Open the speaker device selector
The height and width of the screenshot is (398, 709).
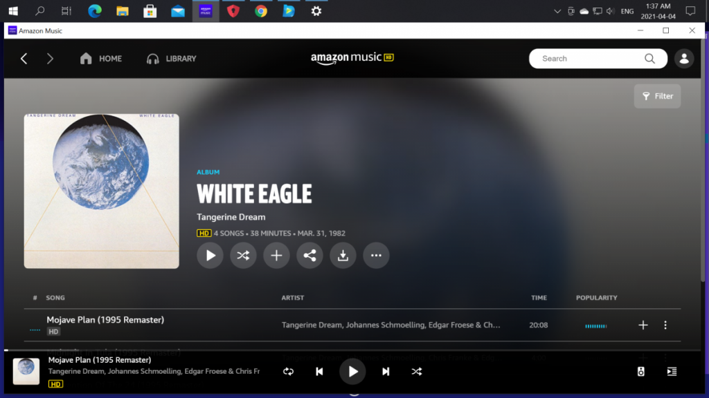point(640,371)
